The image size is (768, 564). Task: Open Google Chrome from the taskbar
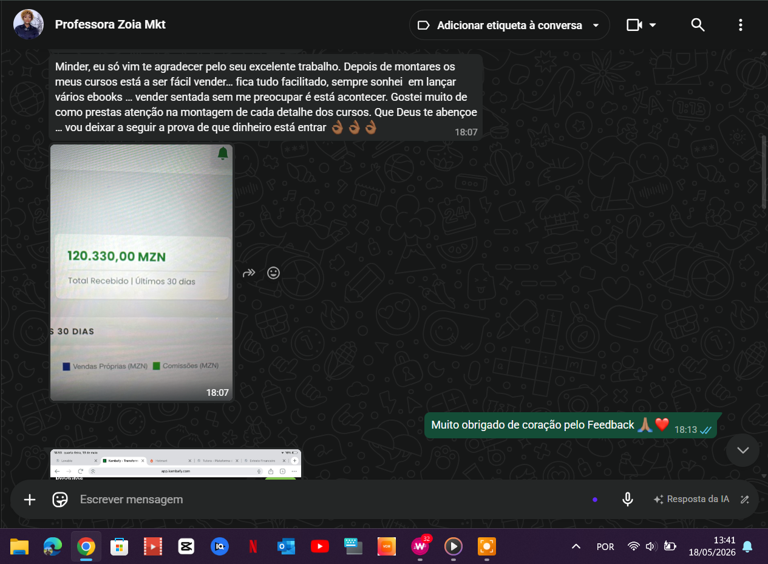coord(86,547)
